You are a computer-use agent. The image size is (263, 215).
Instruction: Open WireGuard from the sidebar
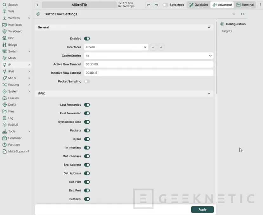pos(15,31)
